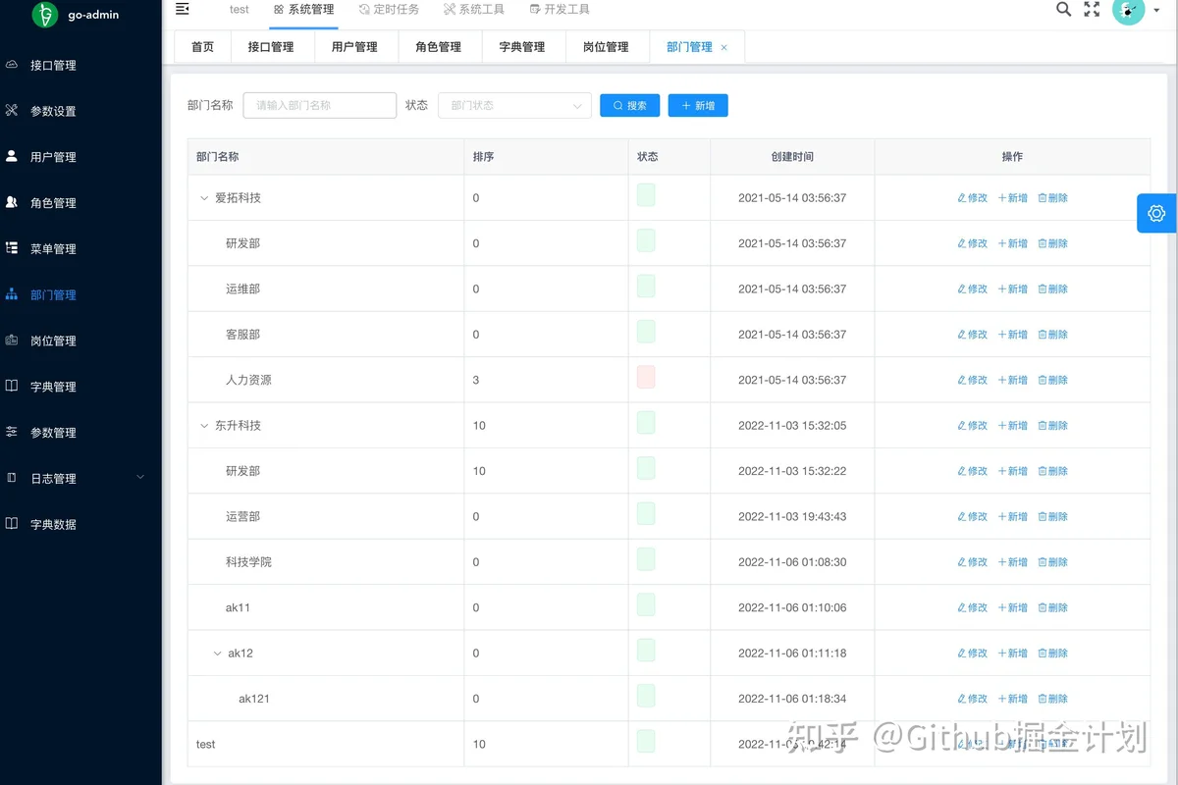The image size is (1178, 785).
Task: Toggle status switch for 爱拓科技 row
Action: (x=646, y=194)
